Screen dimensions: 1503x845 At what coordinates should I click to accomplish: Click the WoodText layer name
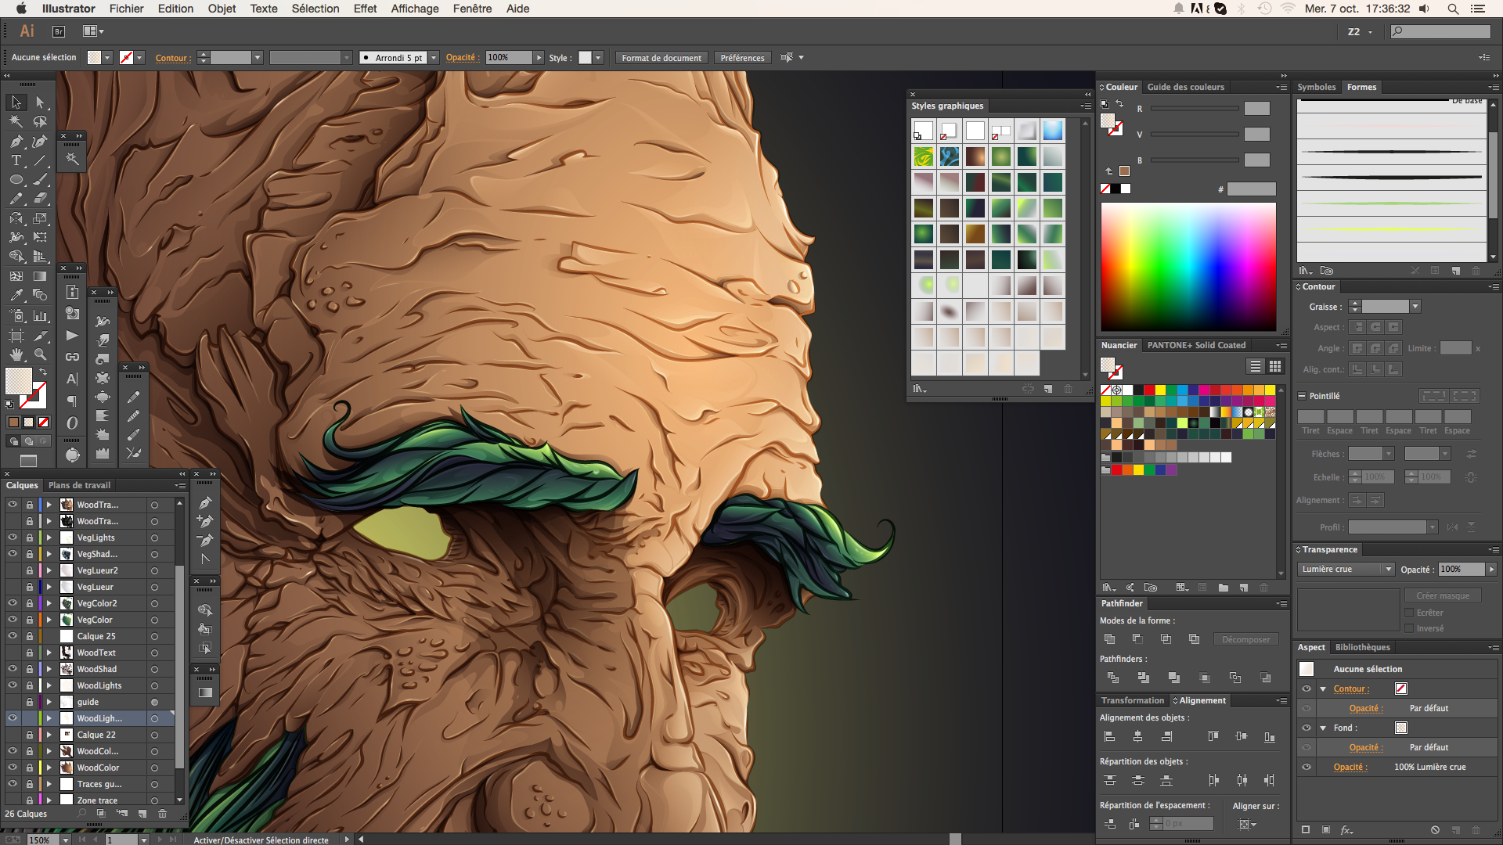tap(95, 652)
